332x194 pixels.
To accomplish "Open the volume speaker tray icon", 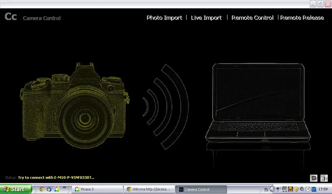I will coord(302,189).
